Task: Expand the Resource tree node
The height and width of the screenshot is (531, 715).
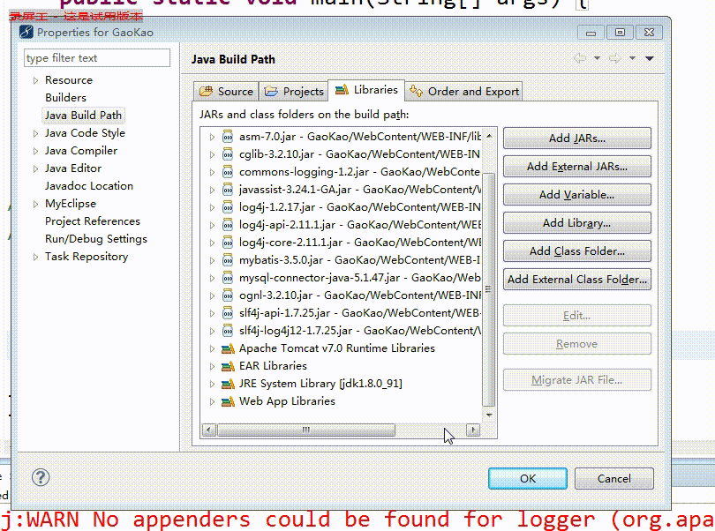Action: (35, 80)
